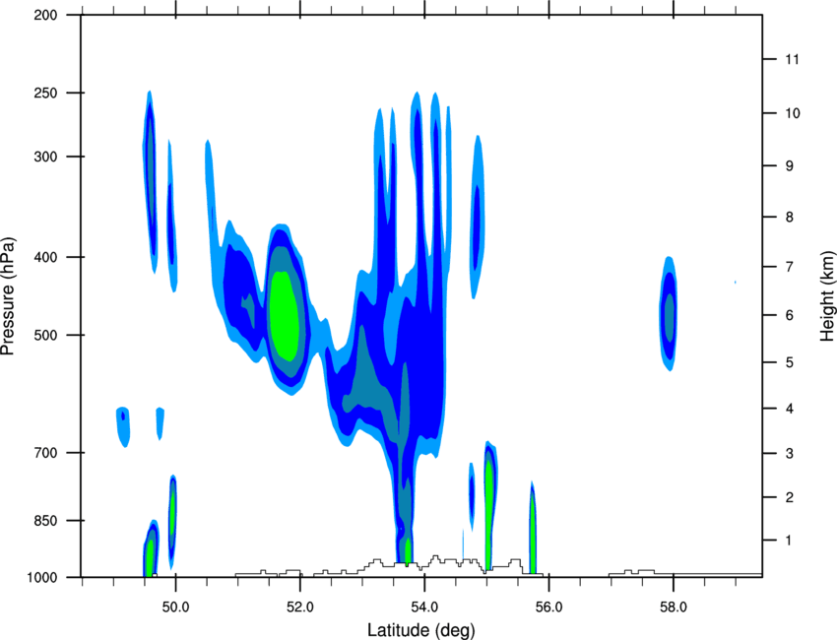Select the 700 pressure tick label
The height and width of the screenshot is (640, 837).
coord(46,453)
